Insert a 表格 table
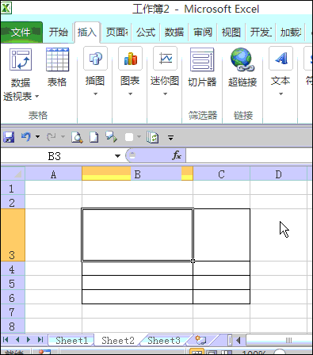Screen dimensions: 313x355 pyautogui.click(x=57, y=67)
